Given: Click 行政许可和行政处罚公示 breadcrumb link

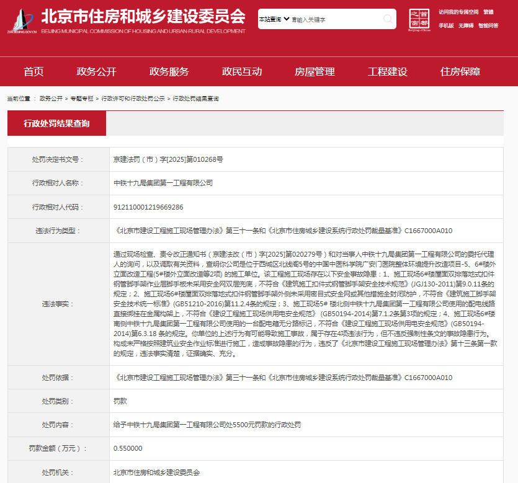Looking at the screenshot, I should 133,99.
